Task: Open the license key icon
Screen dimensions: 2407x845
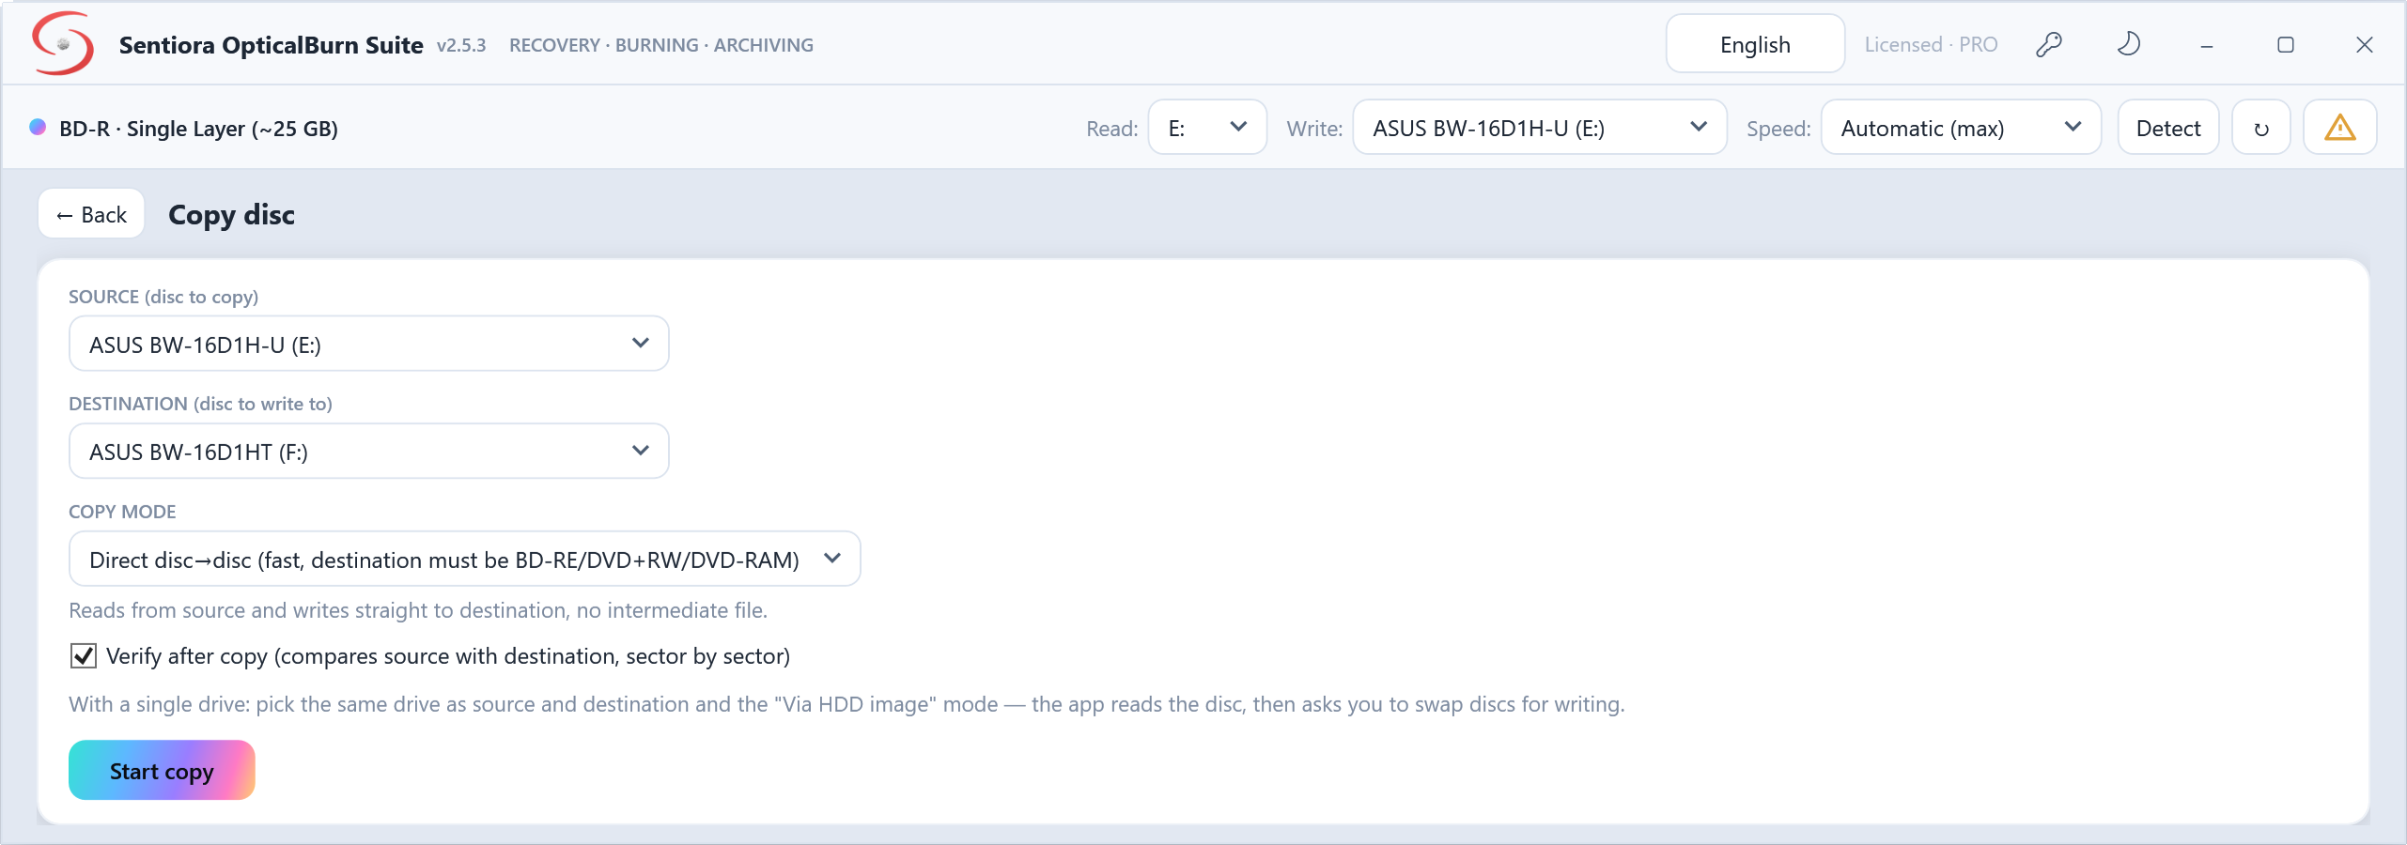Action: 2049,44
